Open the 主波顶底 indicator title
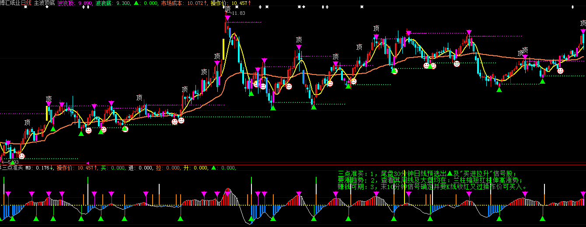Viewport: 586px width, 227px height. coord(44,3)
